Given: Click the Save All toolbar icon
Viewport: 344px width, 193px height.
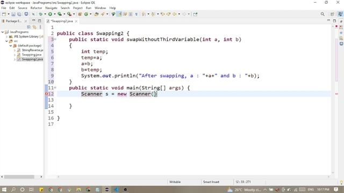Looking at the screenshot, I should coord(19,14).
